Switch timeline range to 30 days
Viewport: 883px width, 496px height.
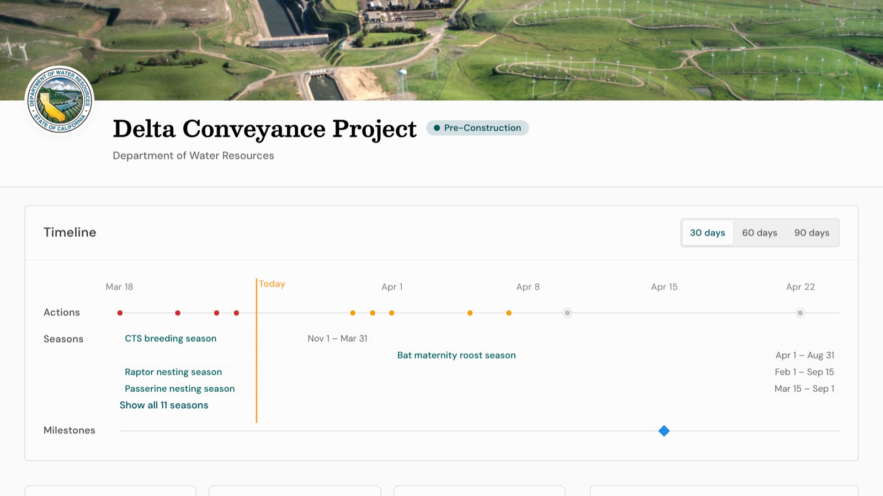pyautogui.click(x=708, y=233)
